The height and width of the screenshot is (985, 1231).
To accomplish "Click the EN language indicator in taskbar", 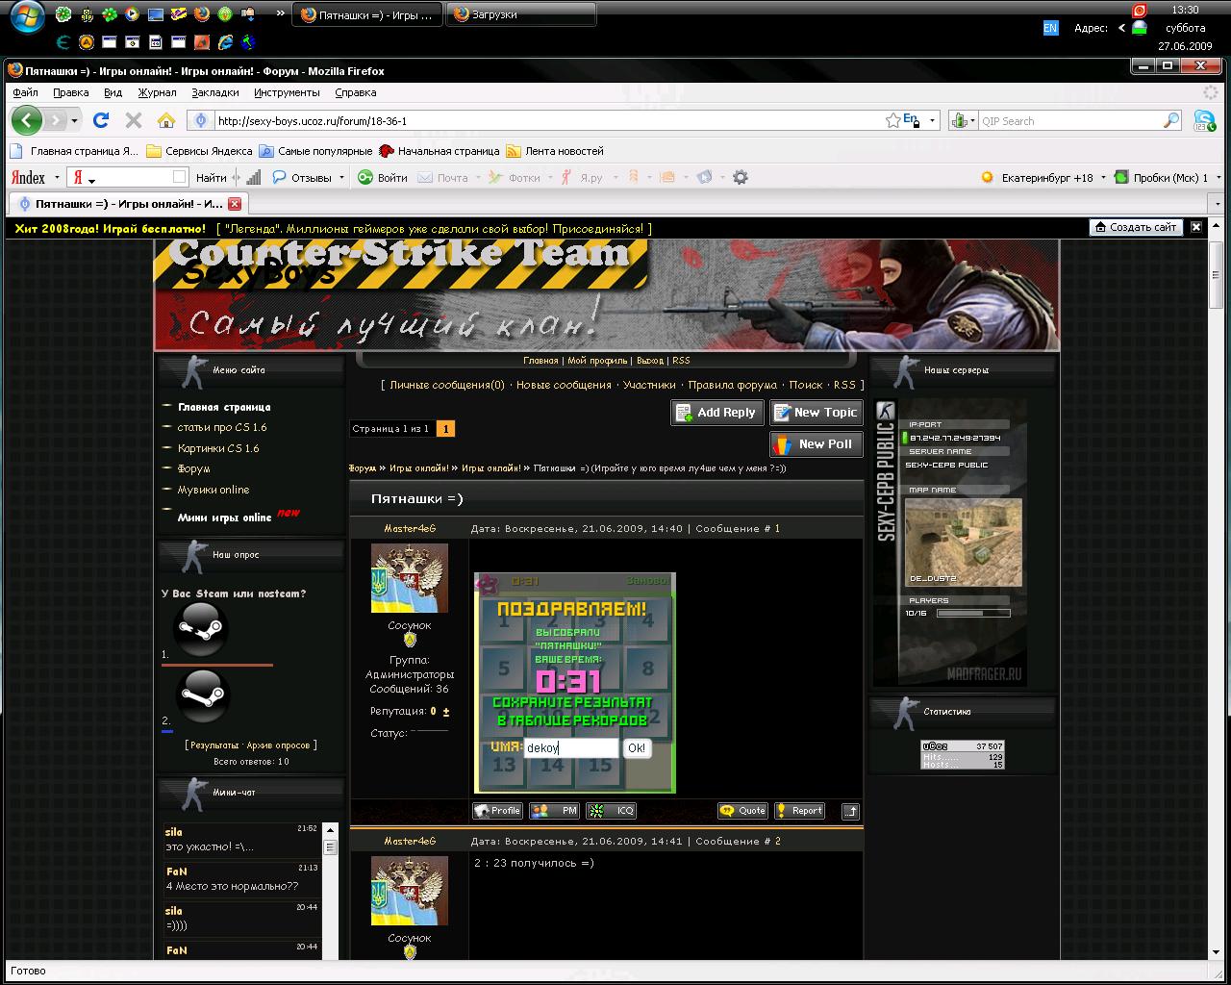I will tap(1050, 28).
